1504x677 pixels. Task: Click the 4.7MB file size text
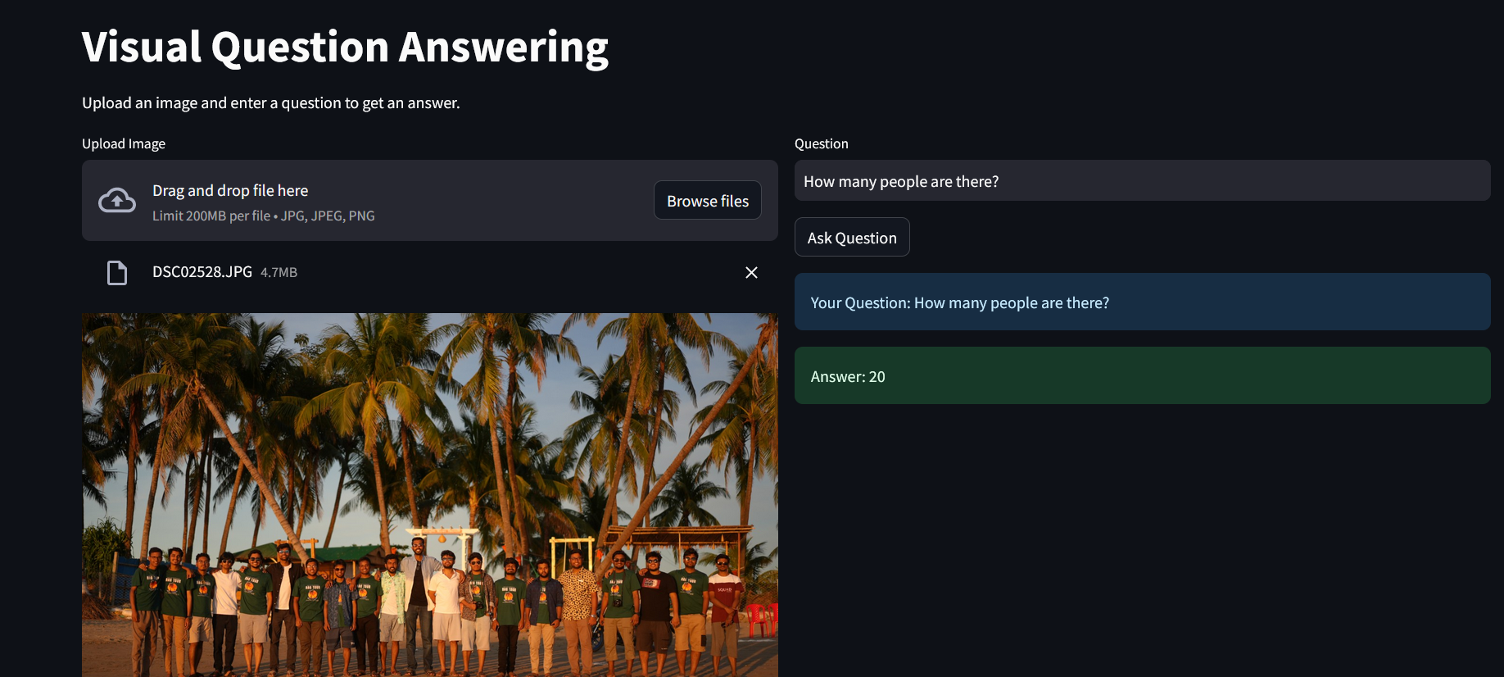[x=279, y=273]
